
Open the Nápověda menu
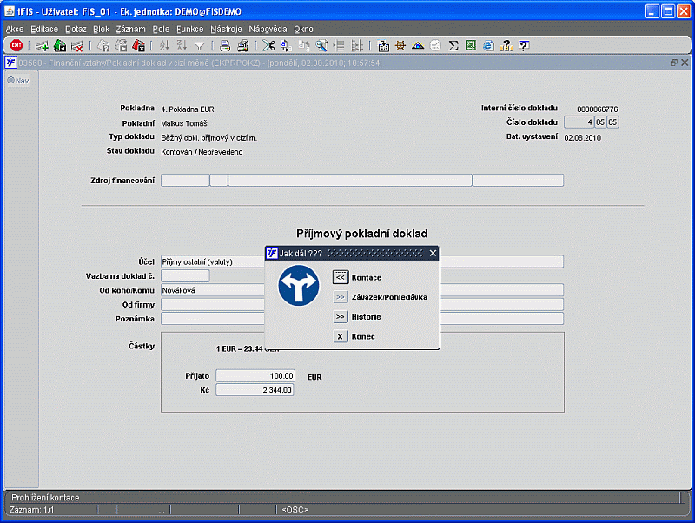268,29
